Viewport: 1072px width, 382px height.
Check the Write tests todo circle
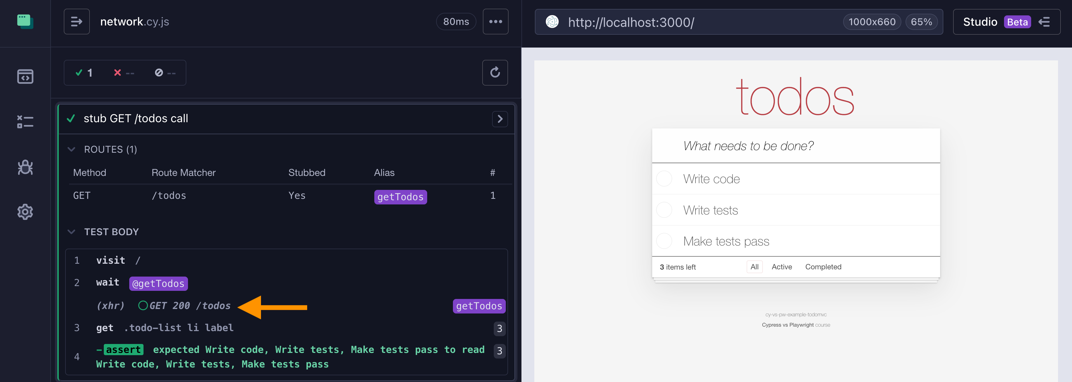[x=664, y=210]
